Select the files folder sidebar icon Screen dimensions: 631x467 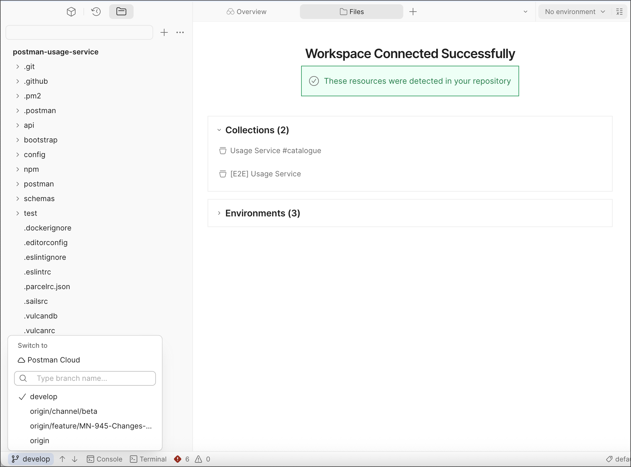(121, 12)
